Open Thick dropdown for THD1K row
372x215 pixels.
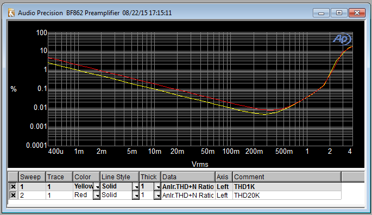click(157, 187)
